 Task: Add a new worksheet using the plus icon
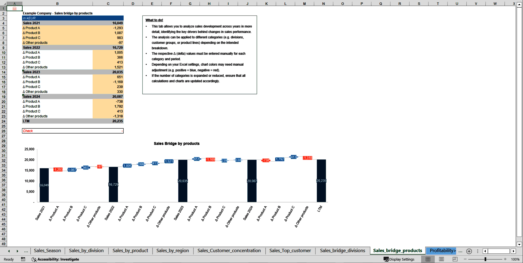point(469,251)
